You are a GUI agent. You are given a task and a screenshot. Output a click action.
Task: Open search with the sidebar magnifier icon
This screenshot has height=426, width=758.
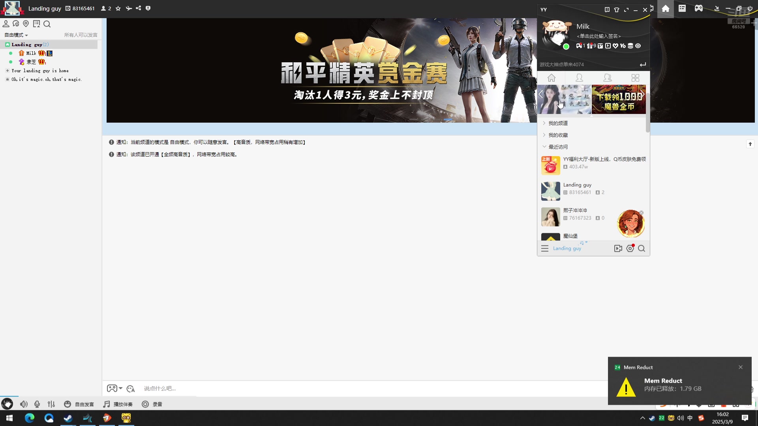point(47,24)
